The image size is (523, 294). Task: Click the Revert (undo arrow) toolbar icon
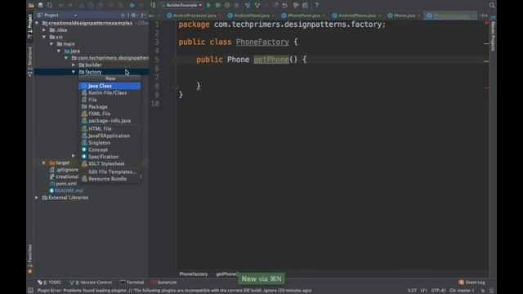point(284,5)
